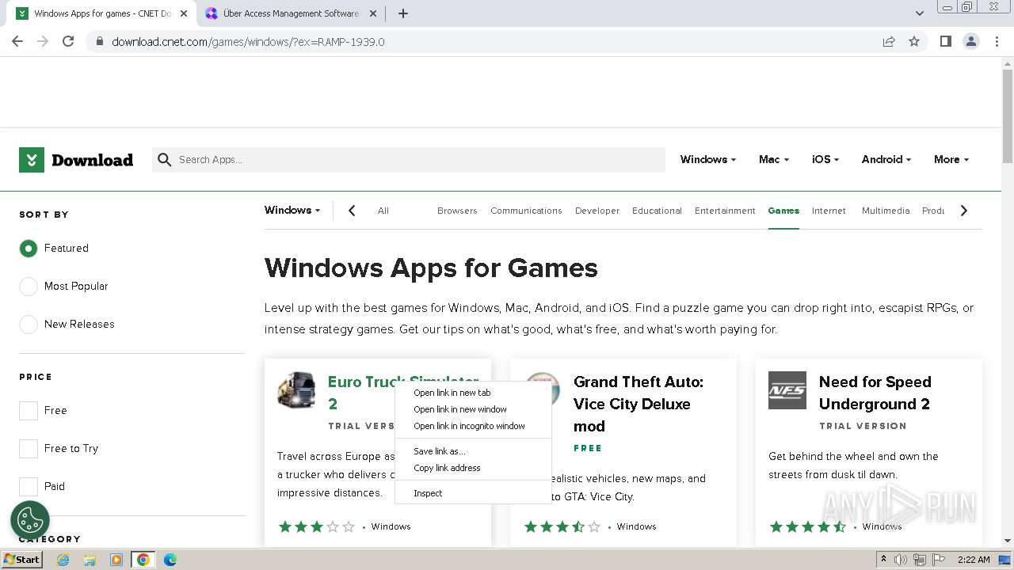This screenshot has height=570, width=1014.
Task: Click the browser forward arrow
Action: 43,41
